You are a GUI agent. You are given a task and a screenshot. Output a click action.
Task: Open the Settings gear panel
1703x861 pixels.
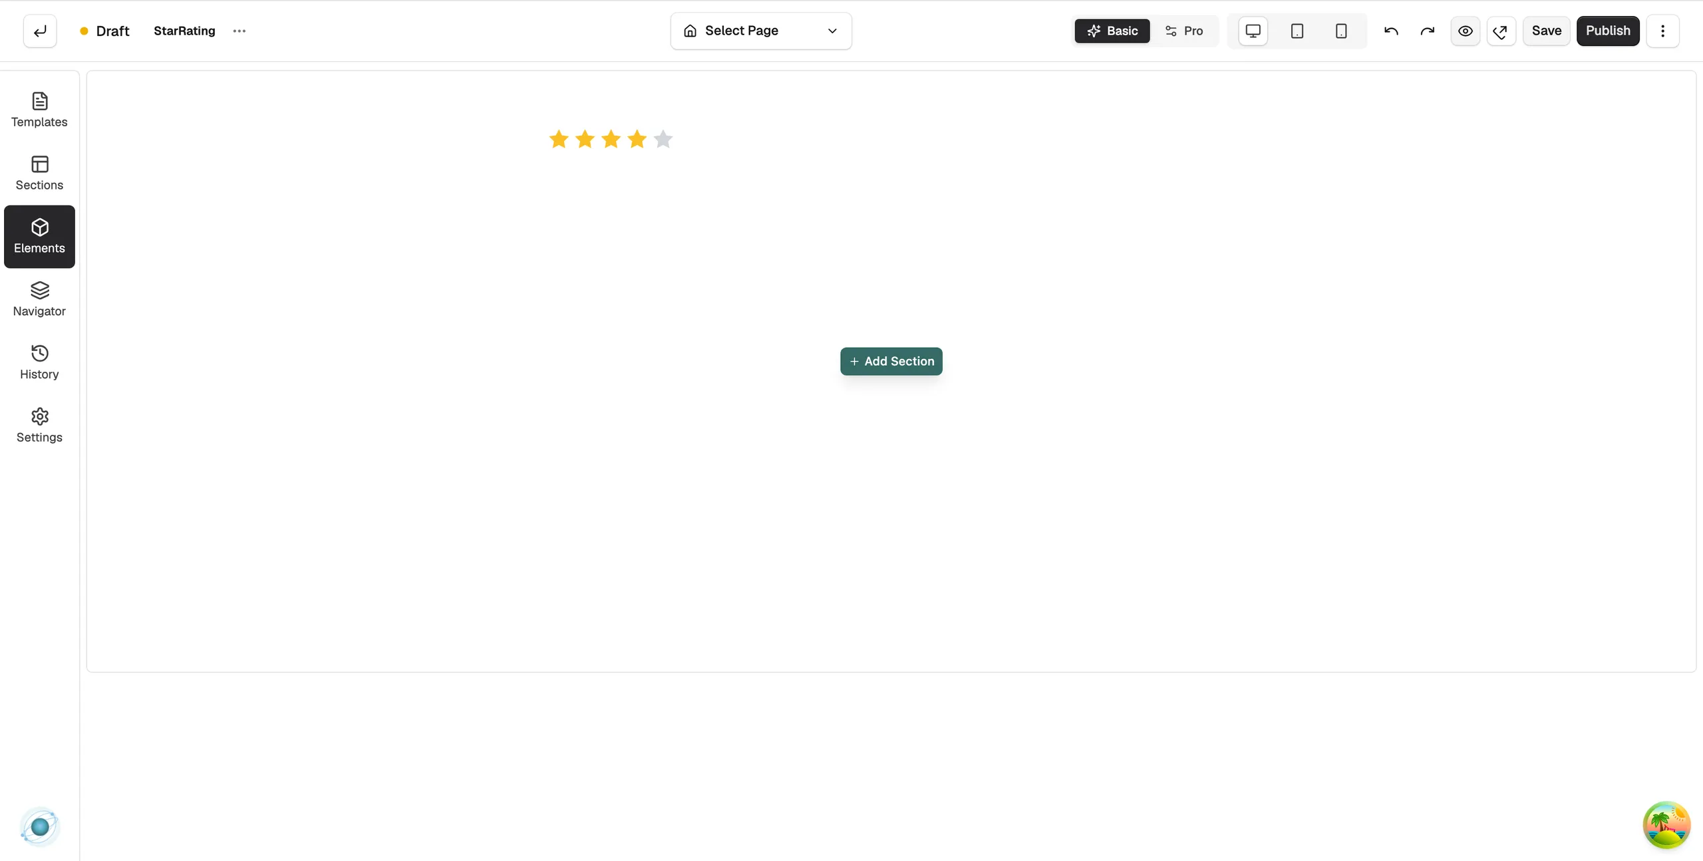coord(39,426)
